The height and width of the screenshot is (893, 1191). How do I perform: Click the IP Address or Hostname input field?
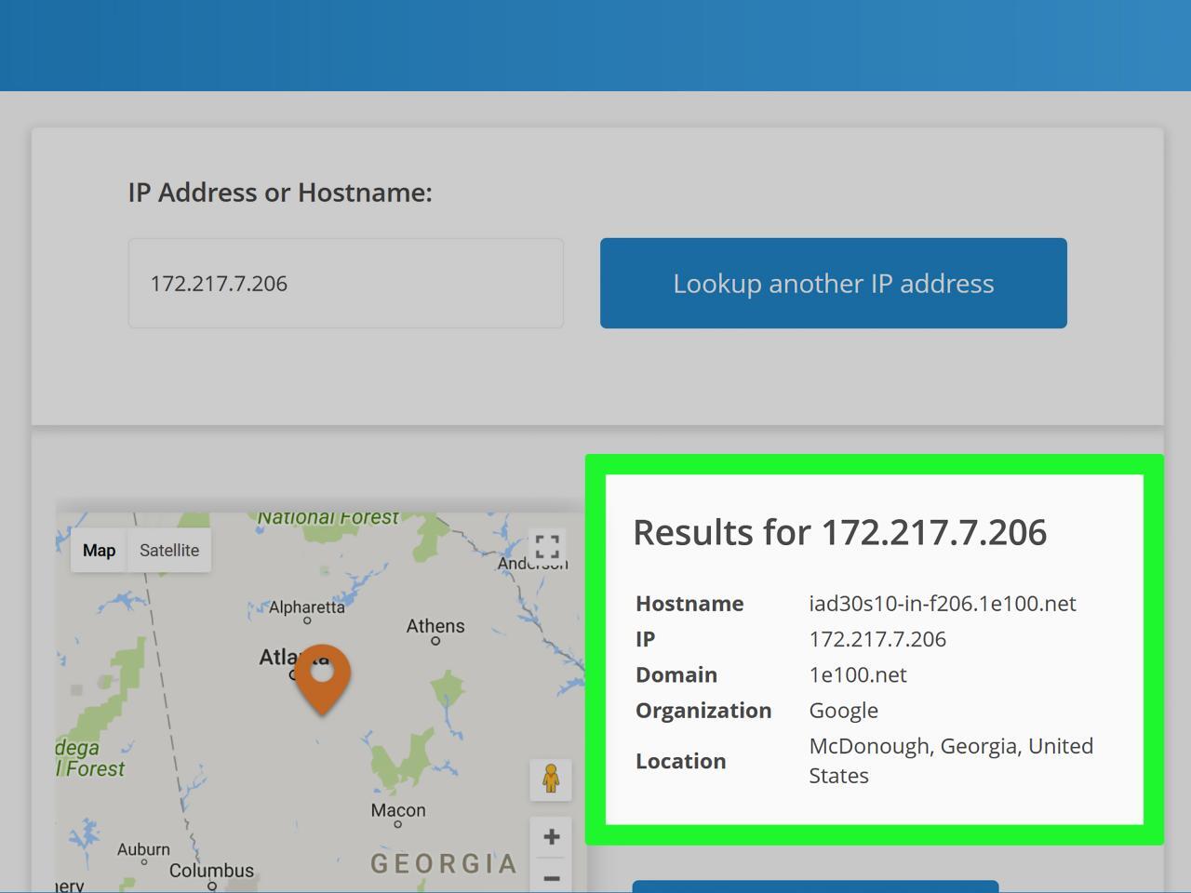(345, 284)
